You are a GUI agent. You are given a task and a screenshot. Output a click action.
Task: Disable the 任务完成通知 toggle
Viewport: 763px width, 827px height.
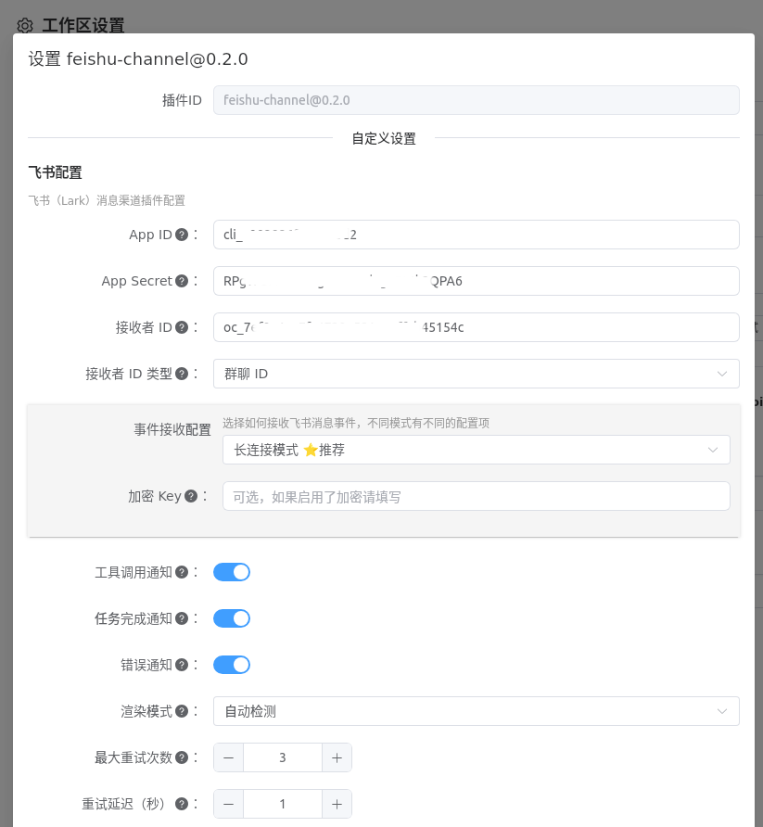tap(231, 617)
